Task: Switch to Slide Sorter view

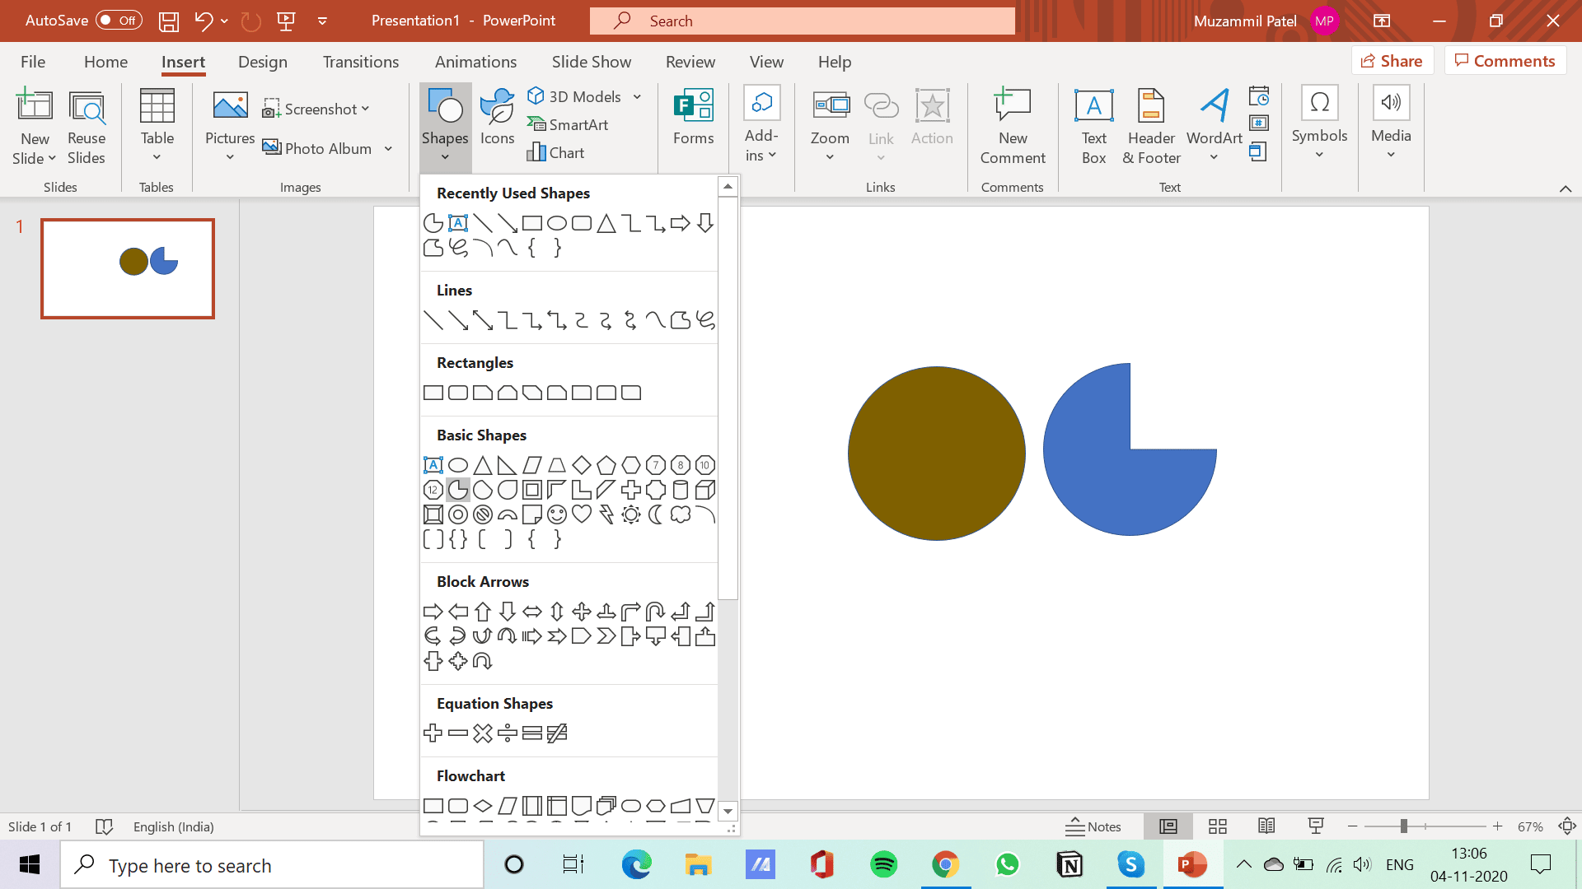Action: click(1217, 826)
